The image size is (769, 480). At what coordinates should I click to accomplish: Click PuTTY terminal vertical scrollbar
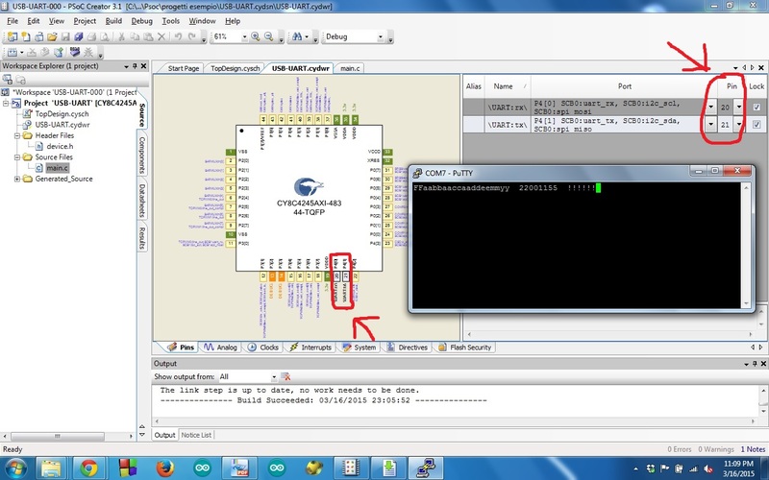point(747,245)
